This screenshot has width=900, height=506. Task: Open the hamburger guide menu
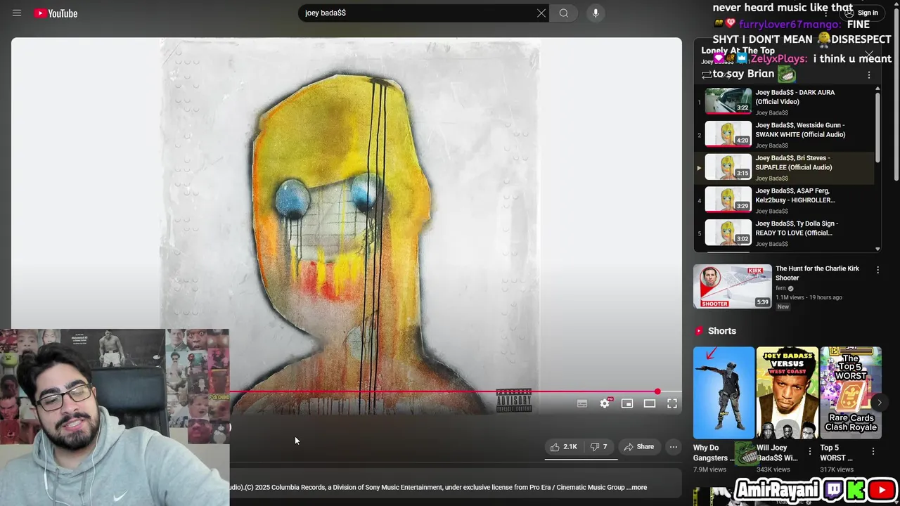[17, 13]
